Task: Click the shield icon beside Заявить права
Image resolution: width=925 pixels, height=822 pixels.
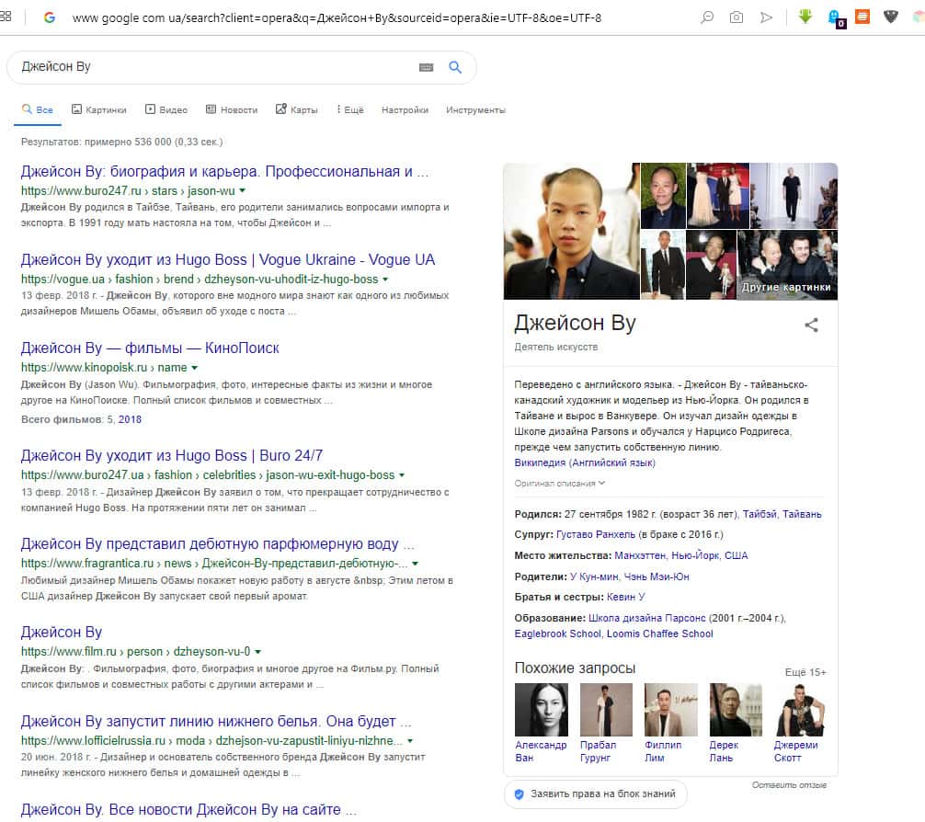Action: (520, 794)
